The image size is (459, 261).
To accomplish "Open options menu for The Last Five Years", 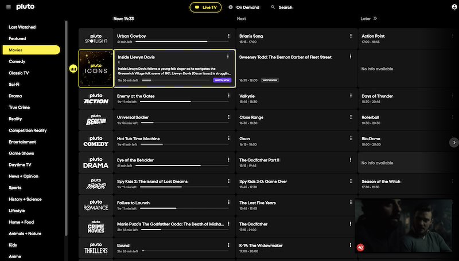I will pos(351,202).
